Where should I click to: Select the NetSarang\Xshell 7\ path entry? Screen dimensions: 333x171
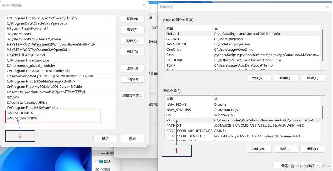click(60, 81)
